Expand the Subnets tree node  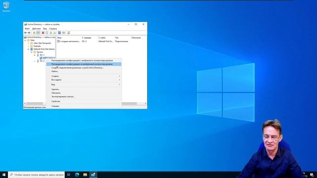[x=28, y=46]
